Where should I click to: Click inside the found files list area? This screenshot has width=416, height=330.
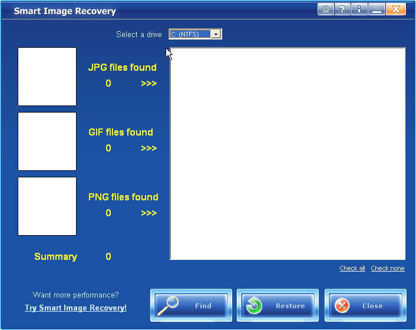288,154
